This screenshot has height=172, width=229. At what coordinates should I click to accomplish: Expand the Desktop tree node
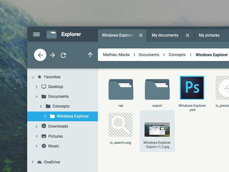[37, 87]
